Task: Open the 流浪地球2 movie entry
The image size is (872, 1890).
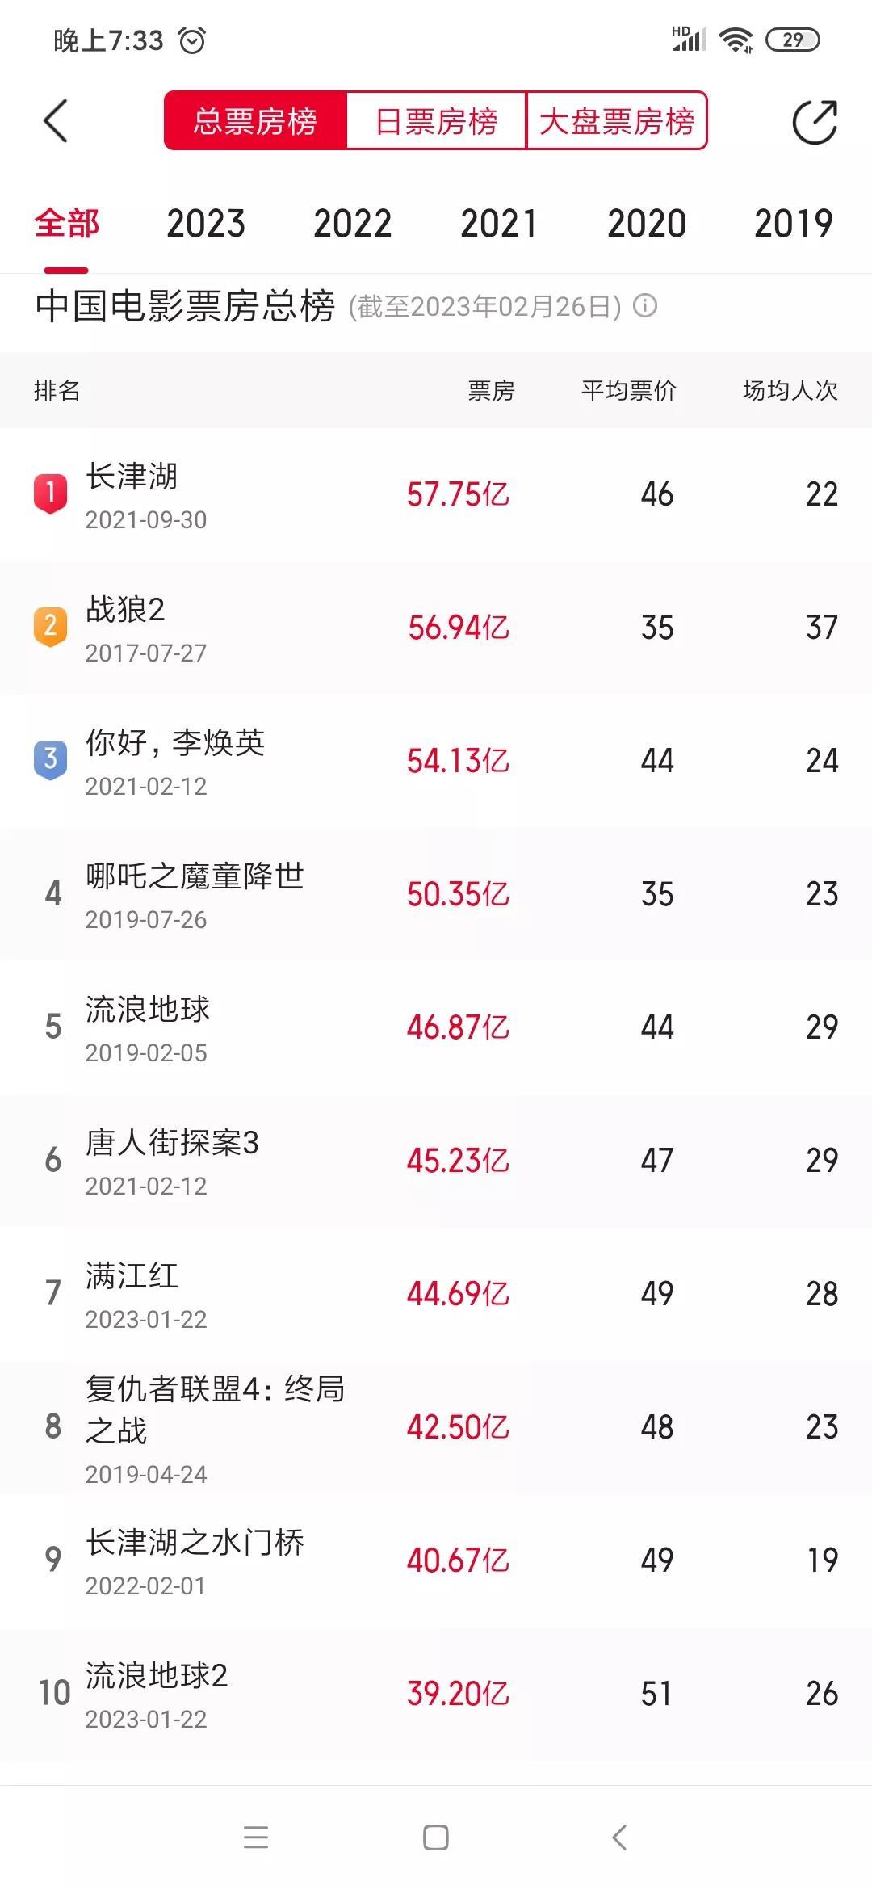Action: point(157,1676)
